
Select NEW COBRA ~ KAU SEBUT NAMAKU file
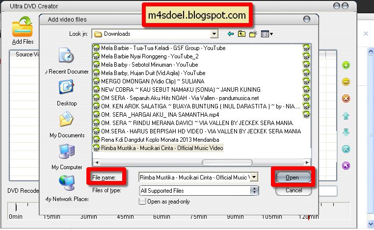(x=181, y=90)
